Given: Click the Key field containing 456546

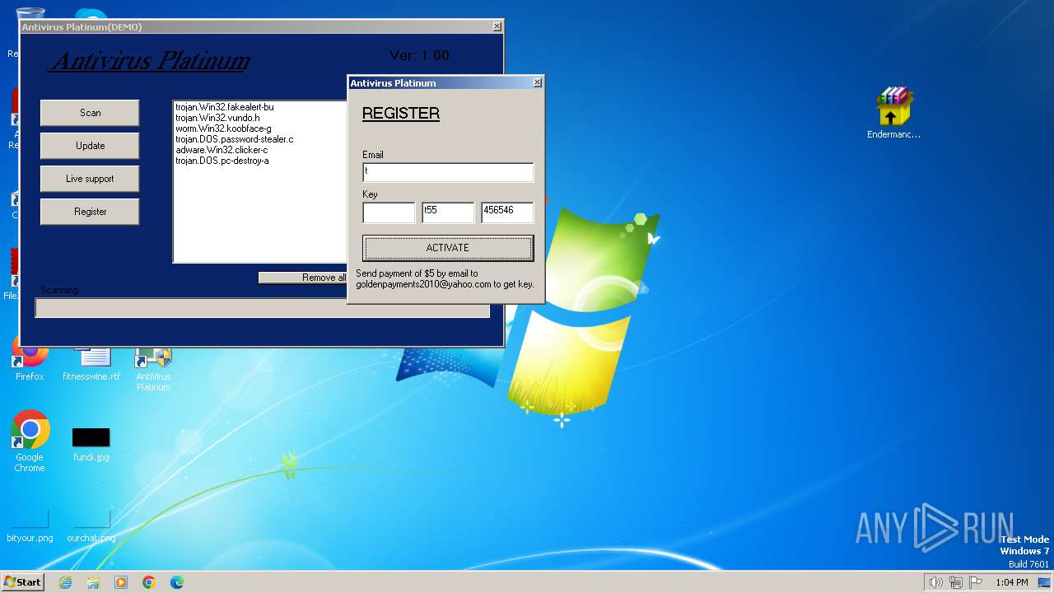Looking at the screenshot, I should tap(507, 212).
